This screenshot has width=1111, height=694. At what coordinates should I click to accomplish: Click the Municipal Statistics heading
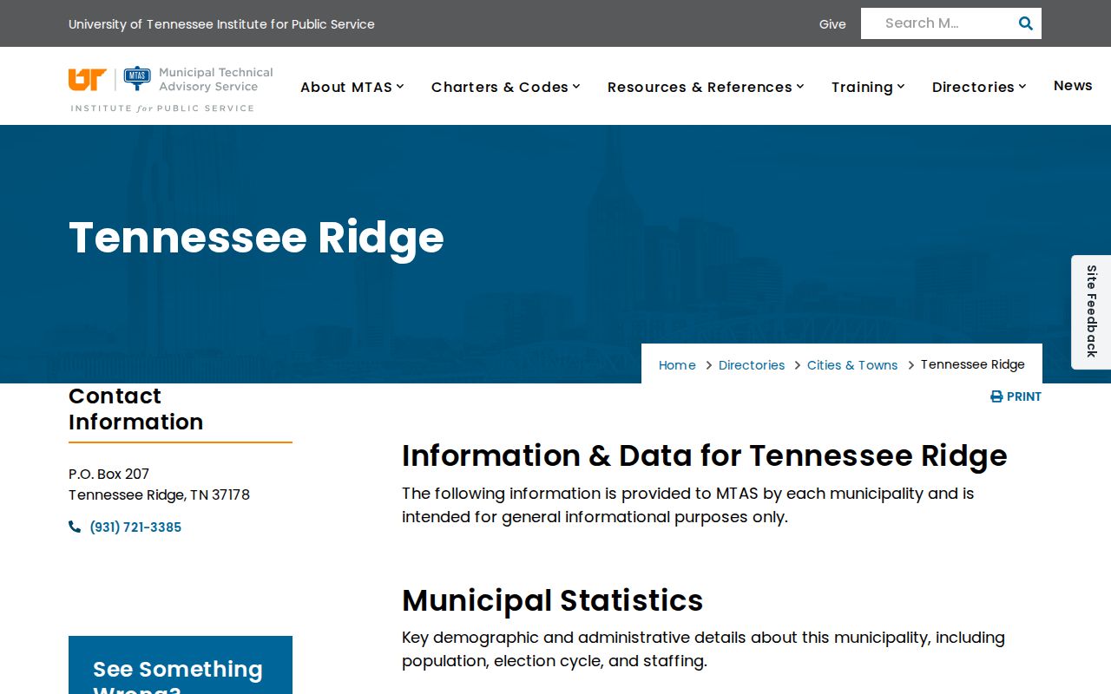552,600
